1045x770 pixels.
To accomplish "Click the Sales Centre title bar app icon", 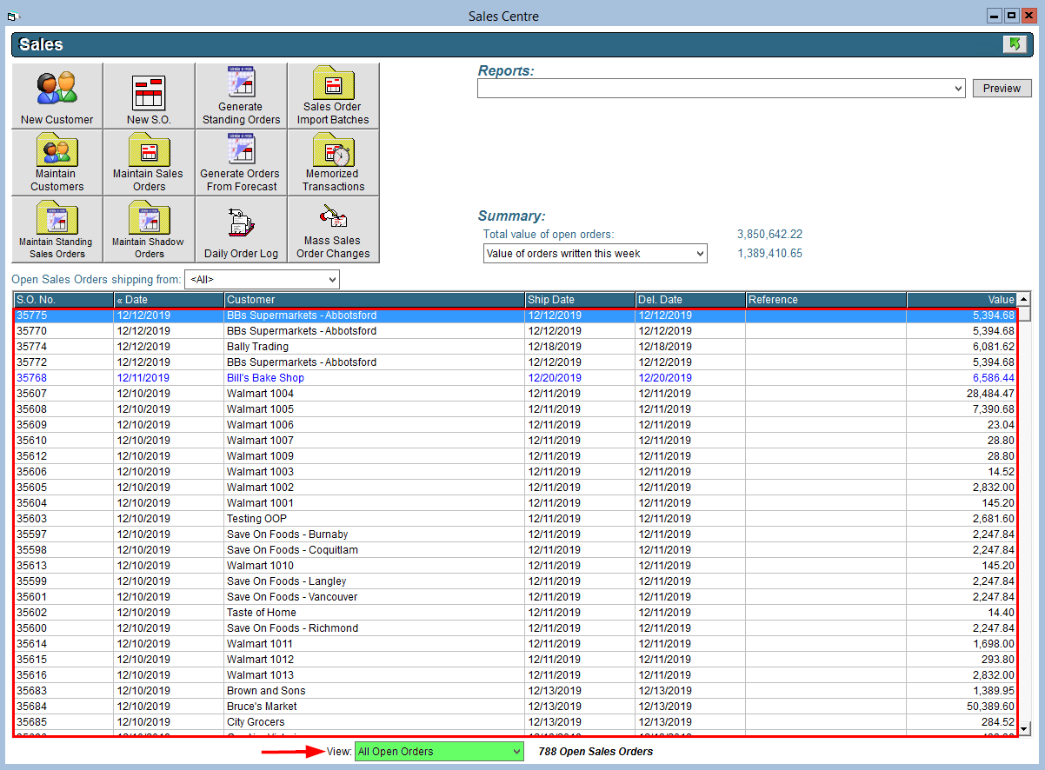I will (x=13, y=16).
